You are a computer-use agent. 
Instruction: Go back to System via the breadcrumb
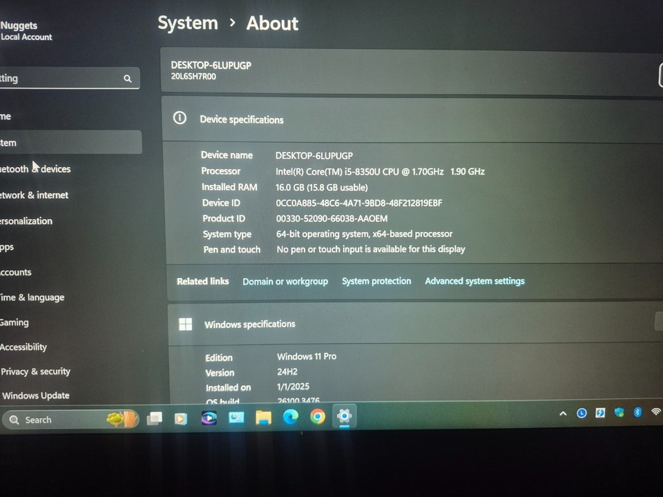tap(188, 23)
